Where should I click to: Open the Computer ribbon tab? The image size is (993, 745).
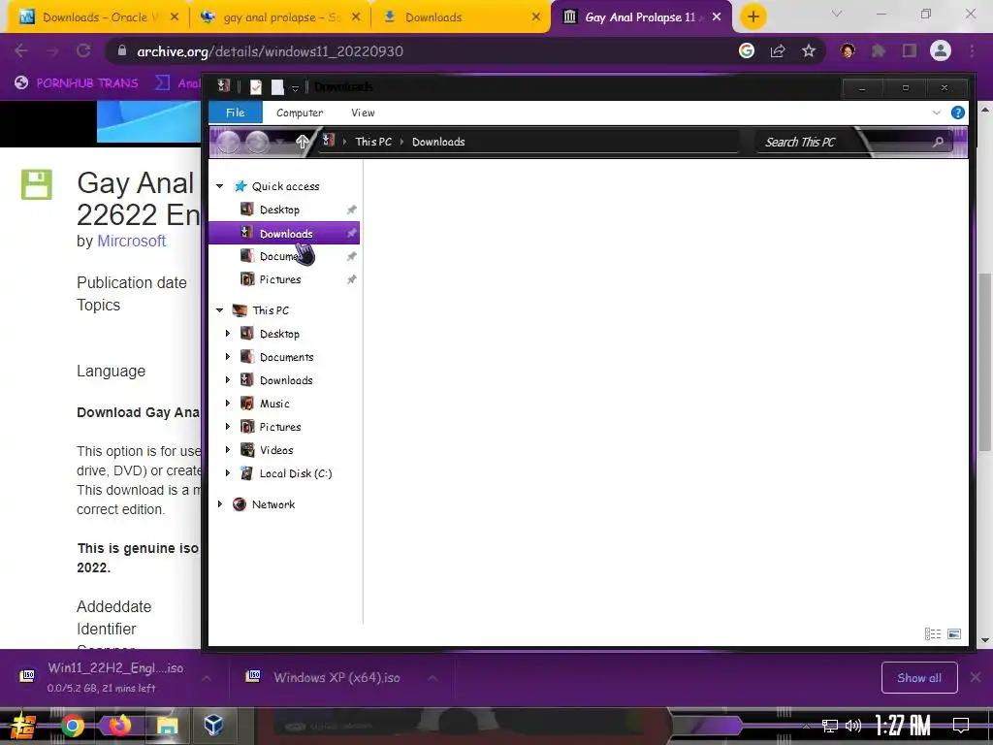(300, 113)
